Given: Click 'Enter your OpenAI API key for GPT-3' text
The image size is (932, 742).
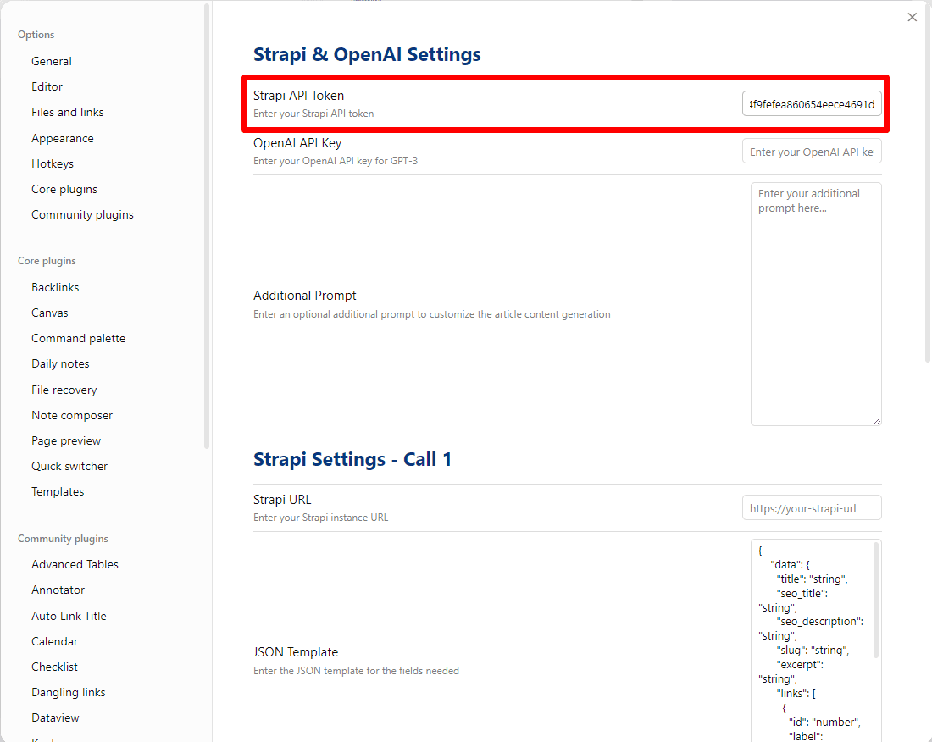Looking at the screenshot, I should [x=336, y=161].
